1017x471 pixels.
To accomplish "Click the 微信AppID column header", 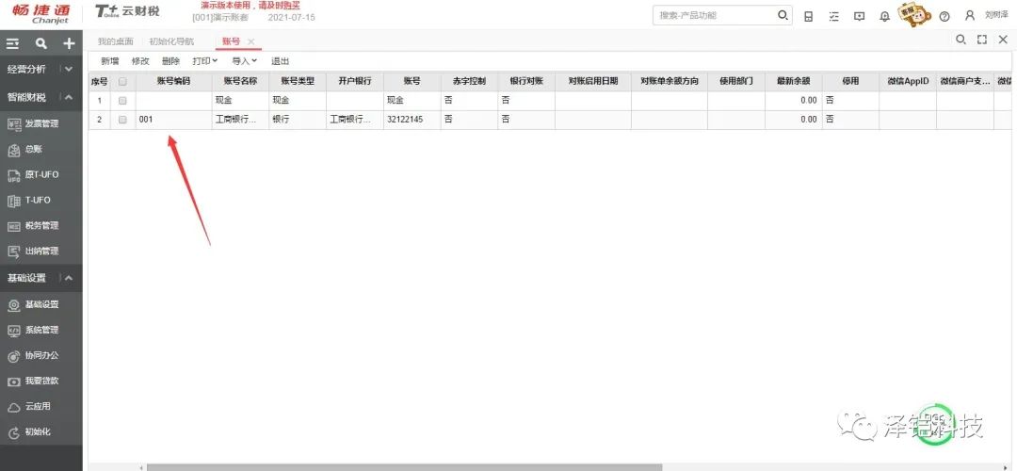I will [x=908, y=81].
